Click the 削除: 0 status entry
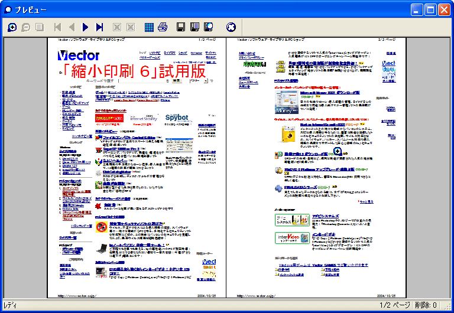The image size is (454, 313). point(426,305)
